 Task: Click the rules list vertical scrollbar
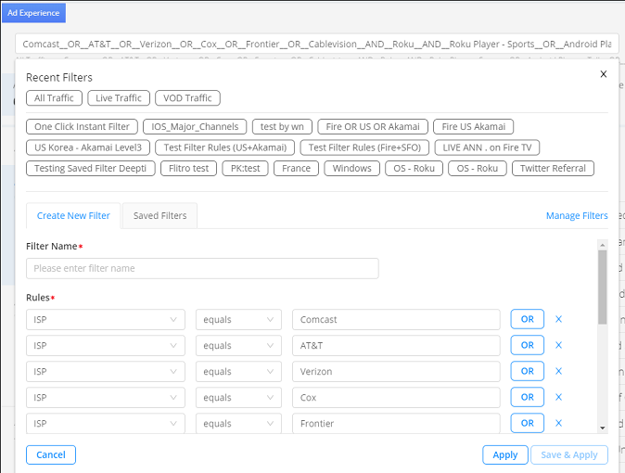click(603, 288)
